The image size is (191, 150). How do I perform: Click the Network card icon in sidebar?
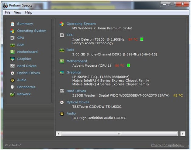pyautogui.click(x=12, y=94)
